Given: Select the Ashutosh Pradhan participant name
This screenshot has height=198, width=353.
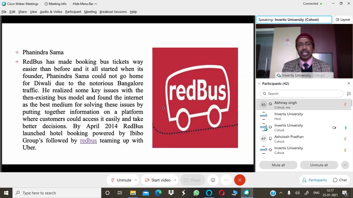Looking at the screenshot, I should [x=289, y=137].
